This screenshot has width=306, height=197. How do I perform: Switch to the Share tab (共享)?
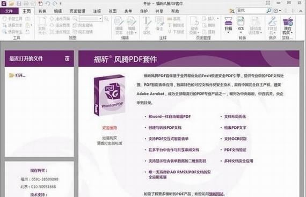(x=159, y=11)
